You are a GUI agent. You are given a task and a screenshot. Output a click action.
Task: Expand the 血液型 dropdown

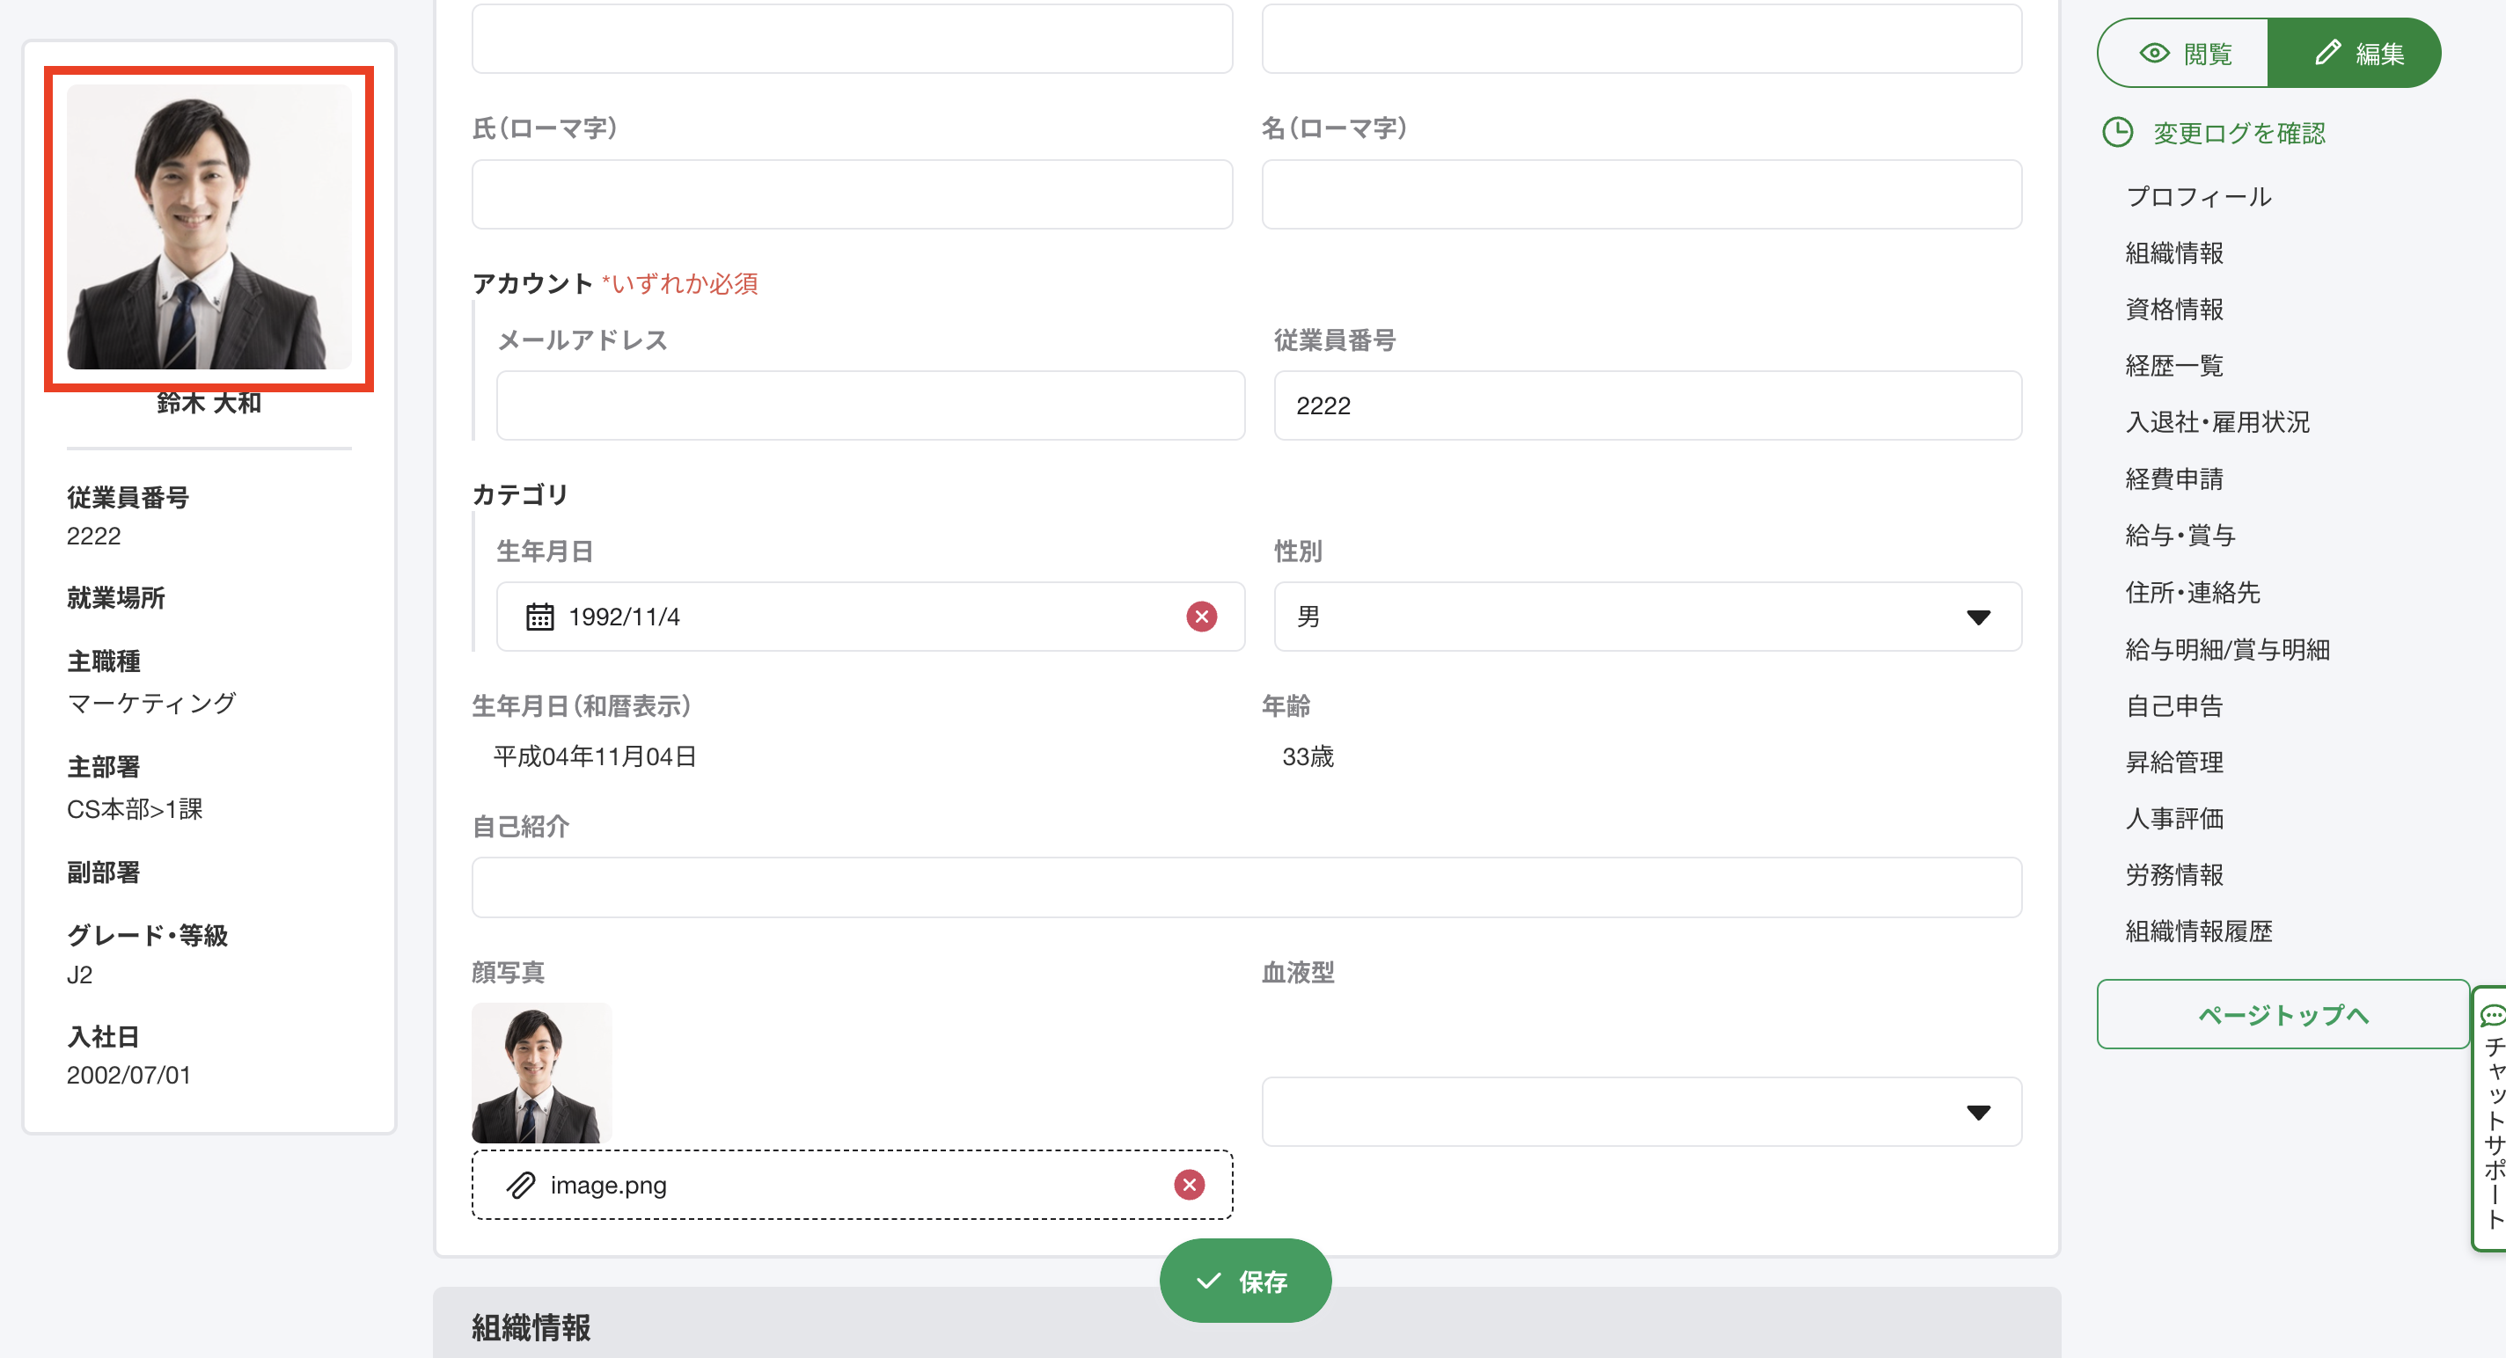(x=1640, y=1111)
